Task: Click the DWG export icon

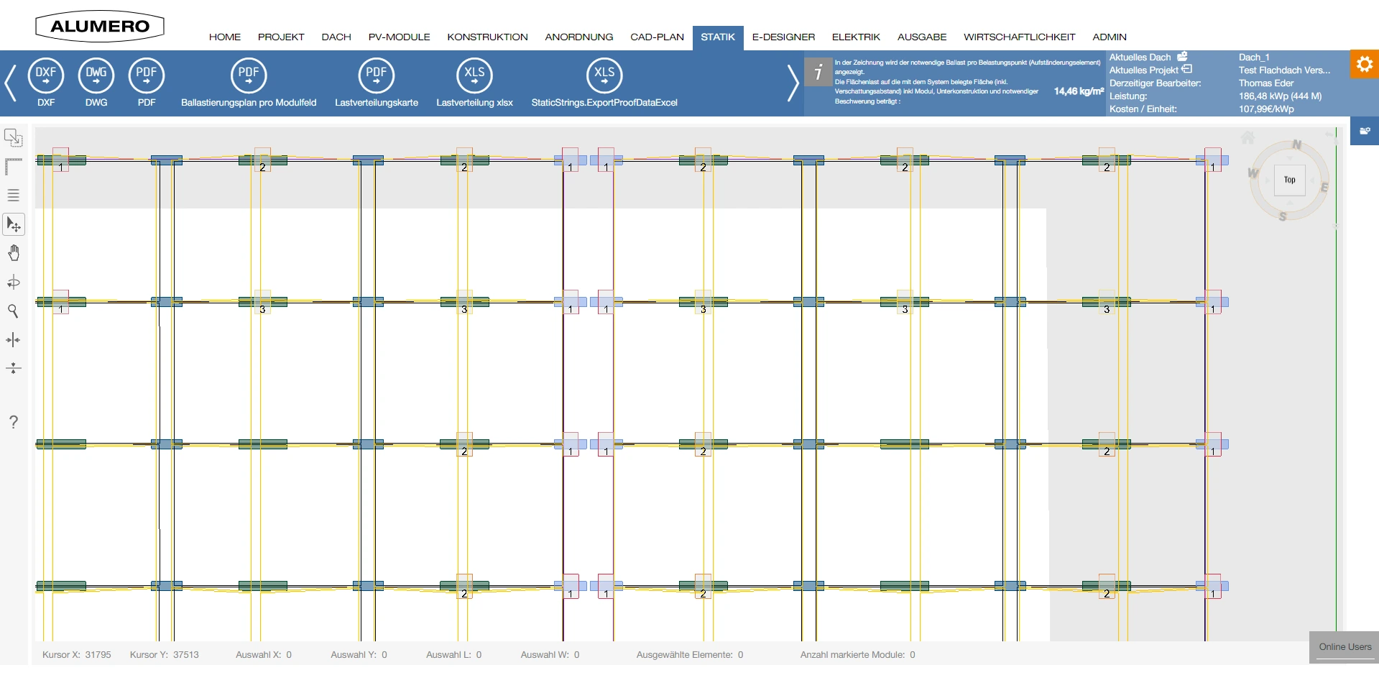Action: click(x=96, y=75)
